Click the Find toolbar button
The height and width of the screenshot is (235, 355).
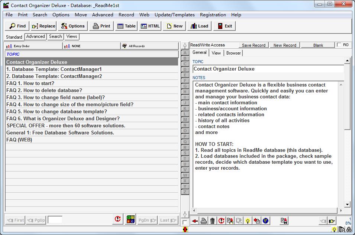17,26
